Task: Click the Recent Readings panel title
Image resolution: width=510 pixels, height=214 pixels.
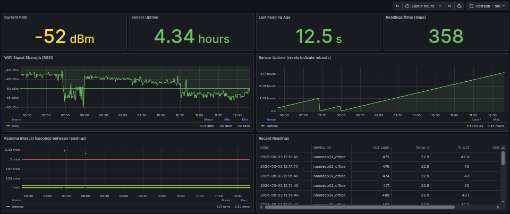Action: pyautogui.click(x=274, y=138)
